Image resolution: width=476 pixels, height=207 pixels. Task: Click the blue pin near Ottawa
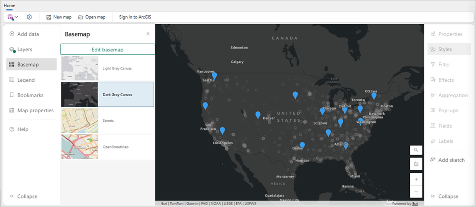click(374, 96)
